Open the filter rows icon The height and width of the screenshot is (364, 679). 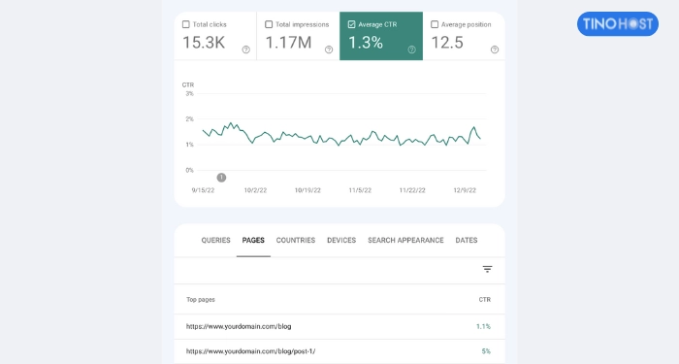pyautogui.click(x=487, y=269)
